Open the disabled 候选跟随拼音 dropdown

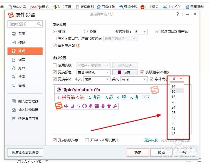click(120, 39)
